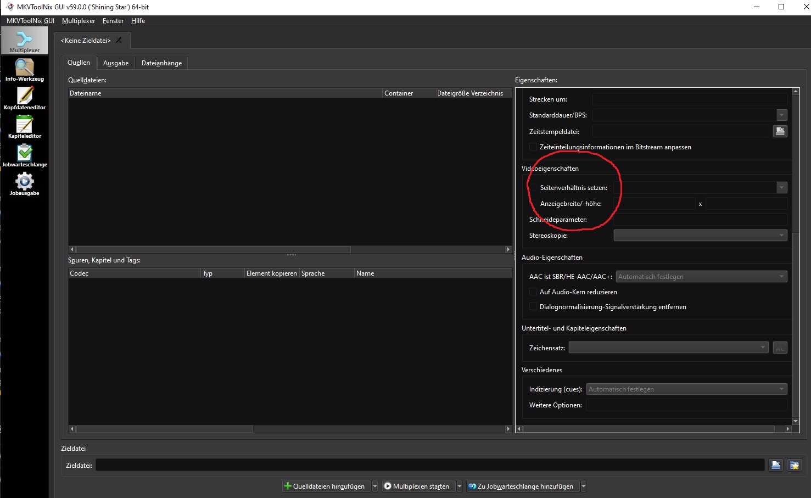
Task: Open Fenster menu
Action: 113,21
